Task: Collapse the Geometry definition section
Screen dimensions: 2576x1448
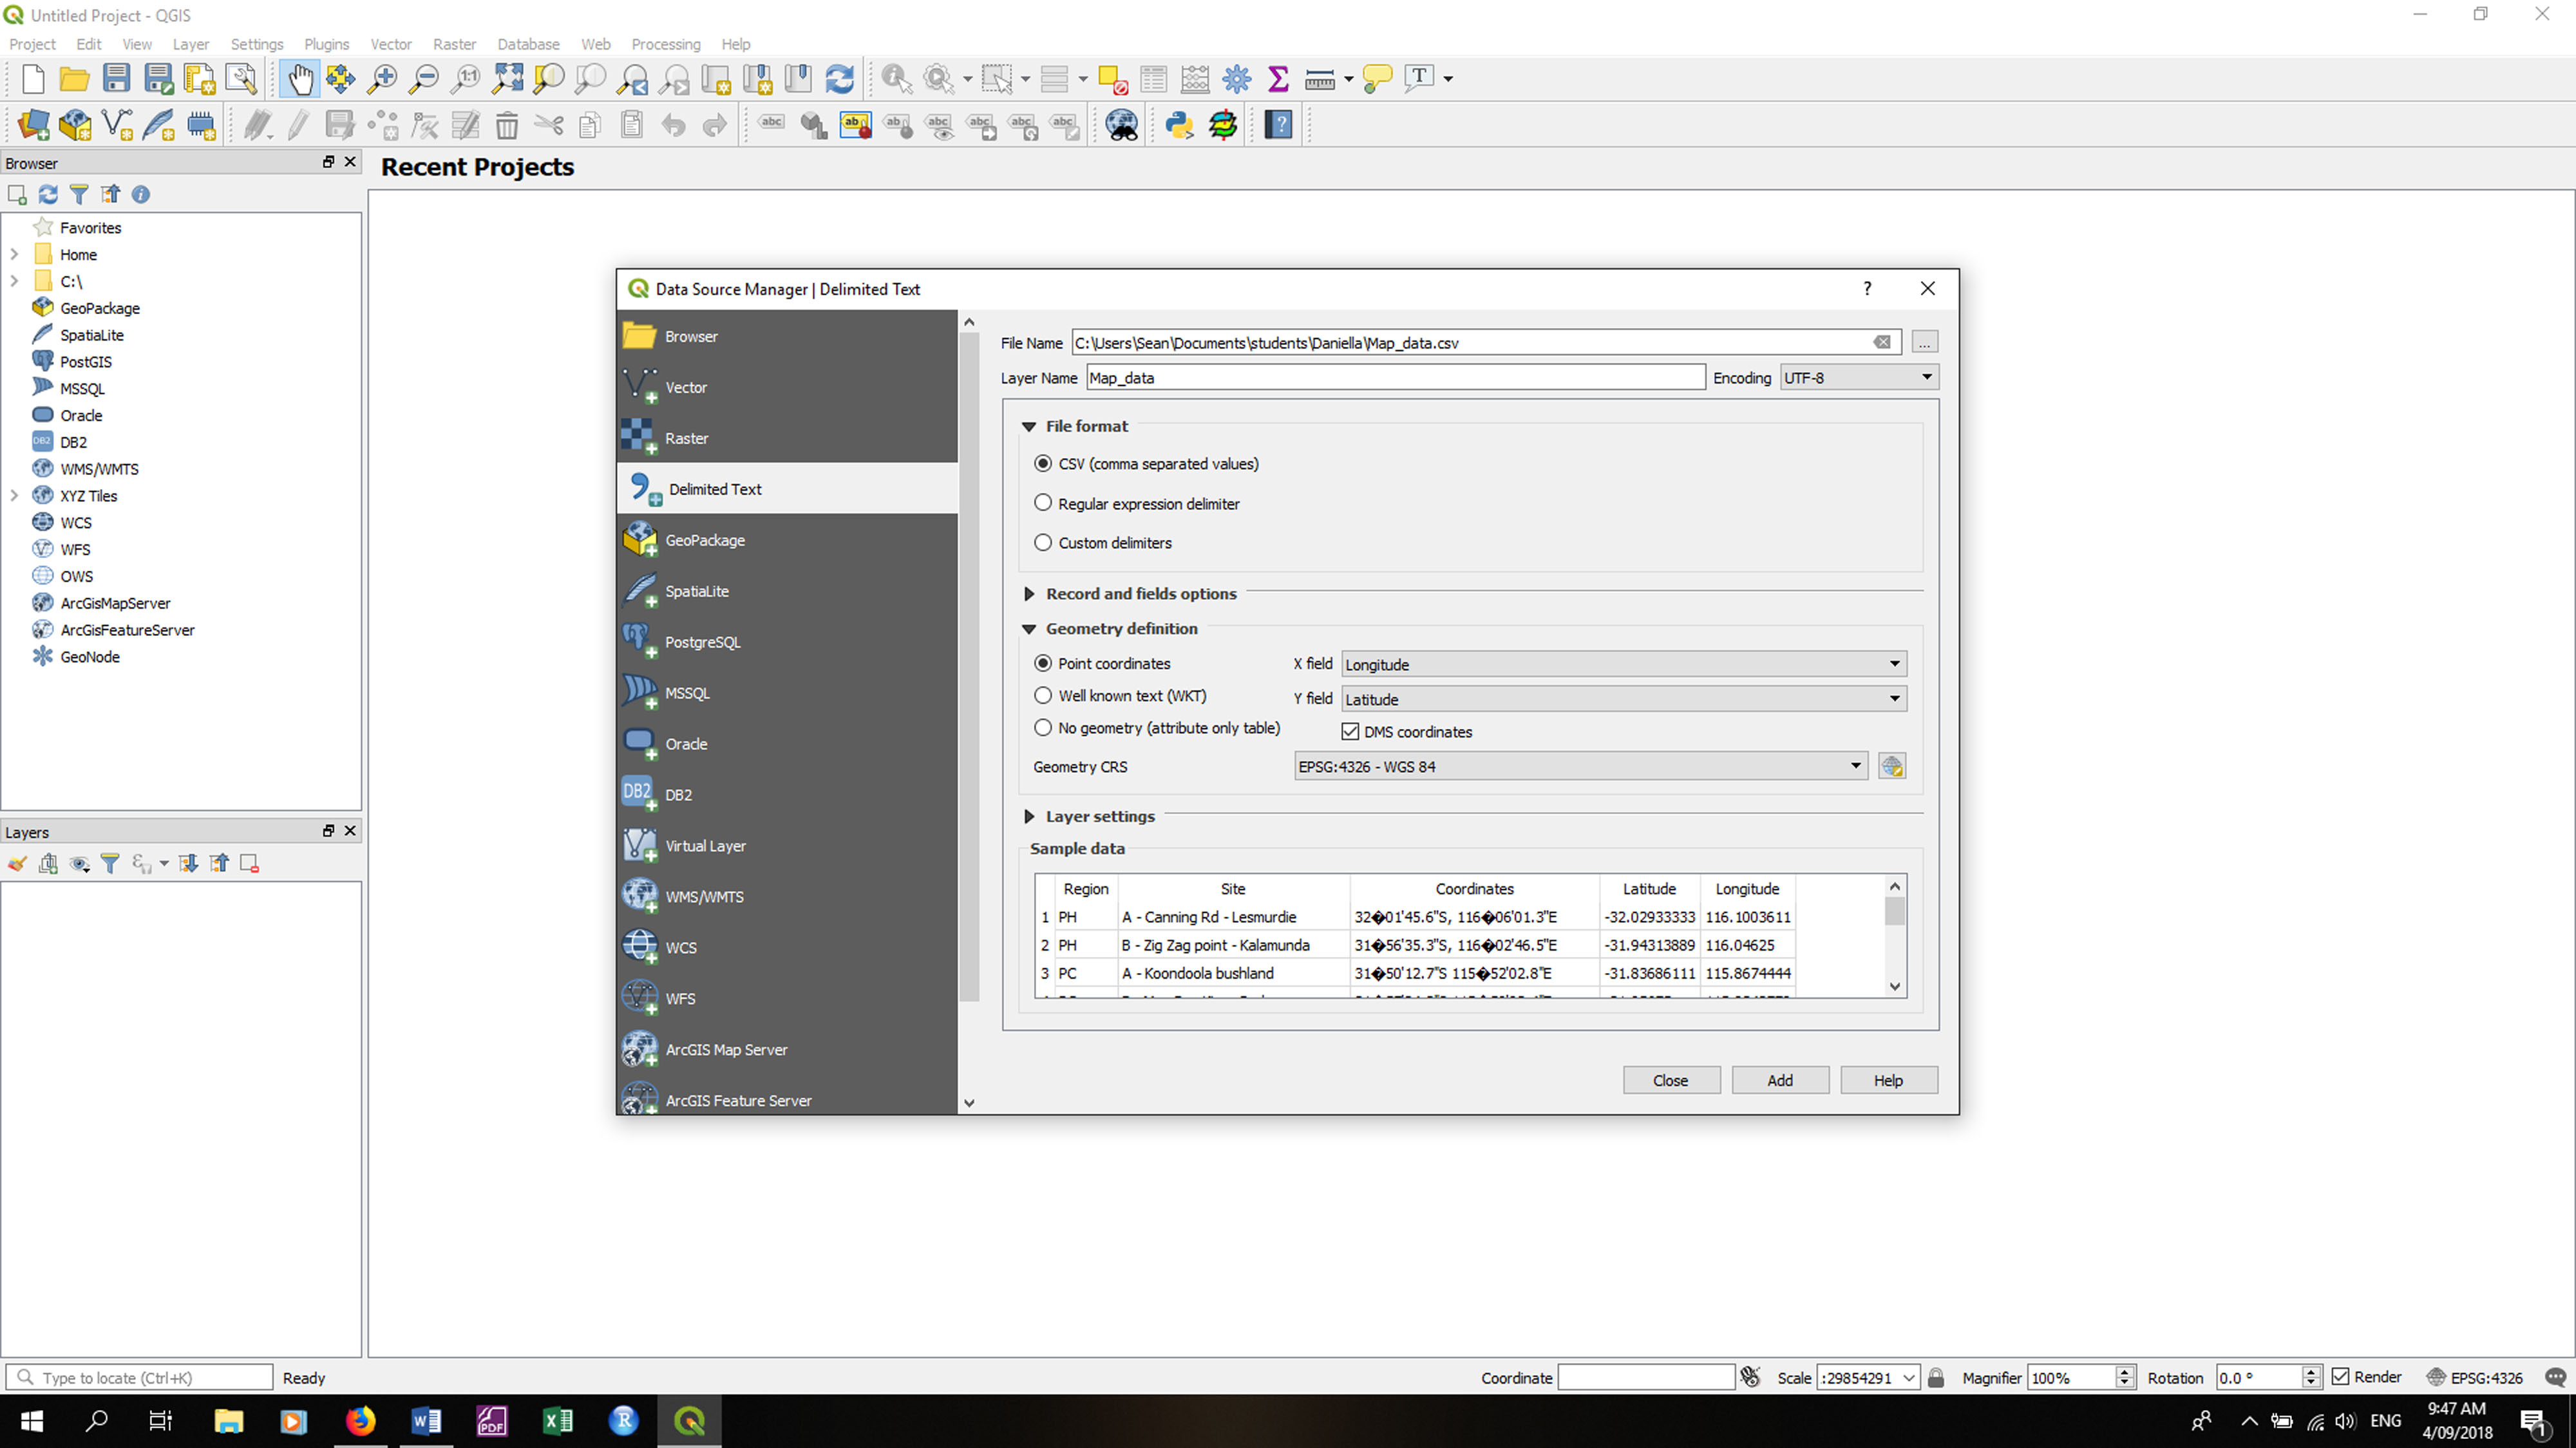Action: click(x=1028, y=629)
